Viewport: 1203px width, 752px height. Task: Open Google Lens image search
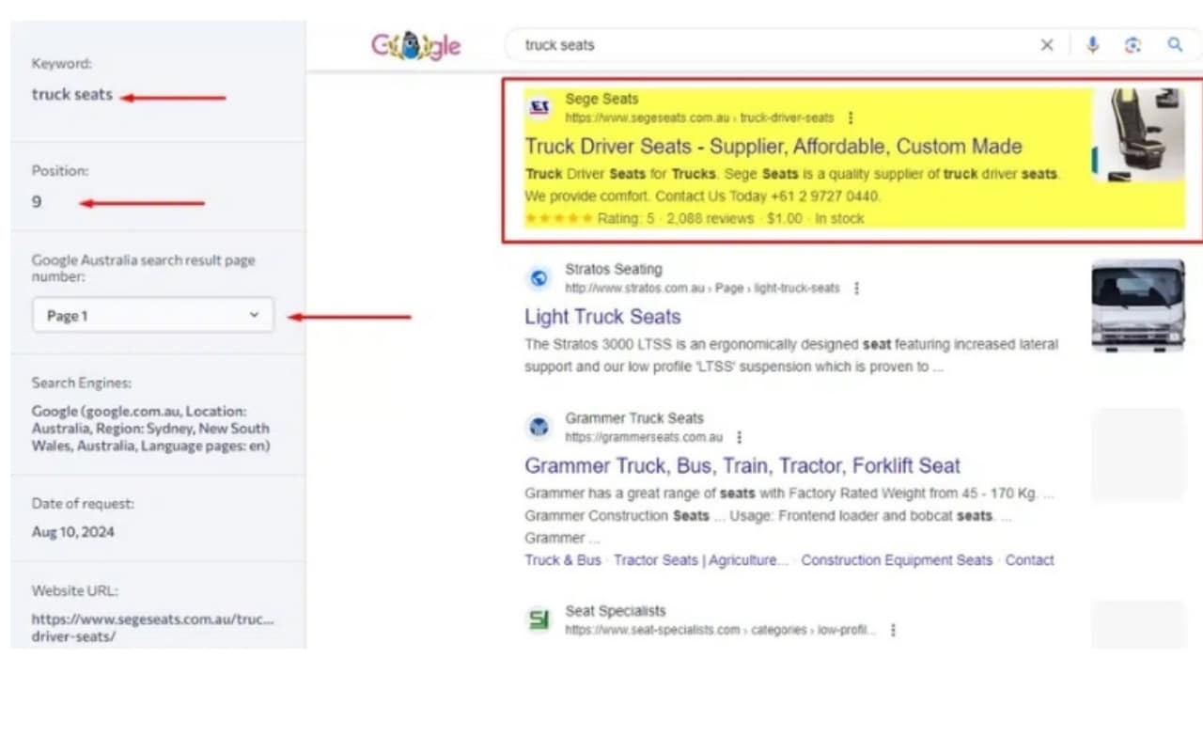[x=1133, y=45]
